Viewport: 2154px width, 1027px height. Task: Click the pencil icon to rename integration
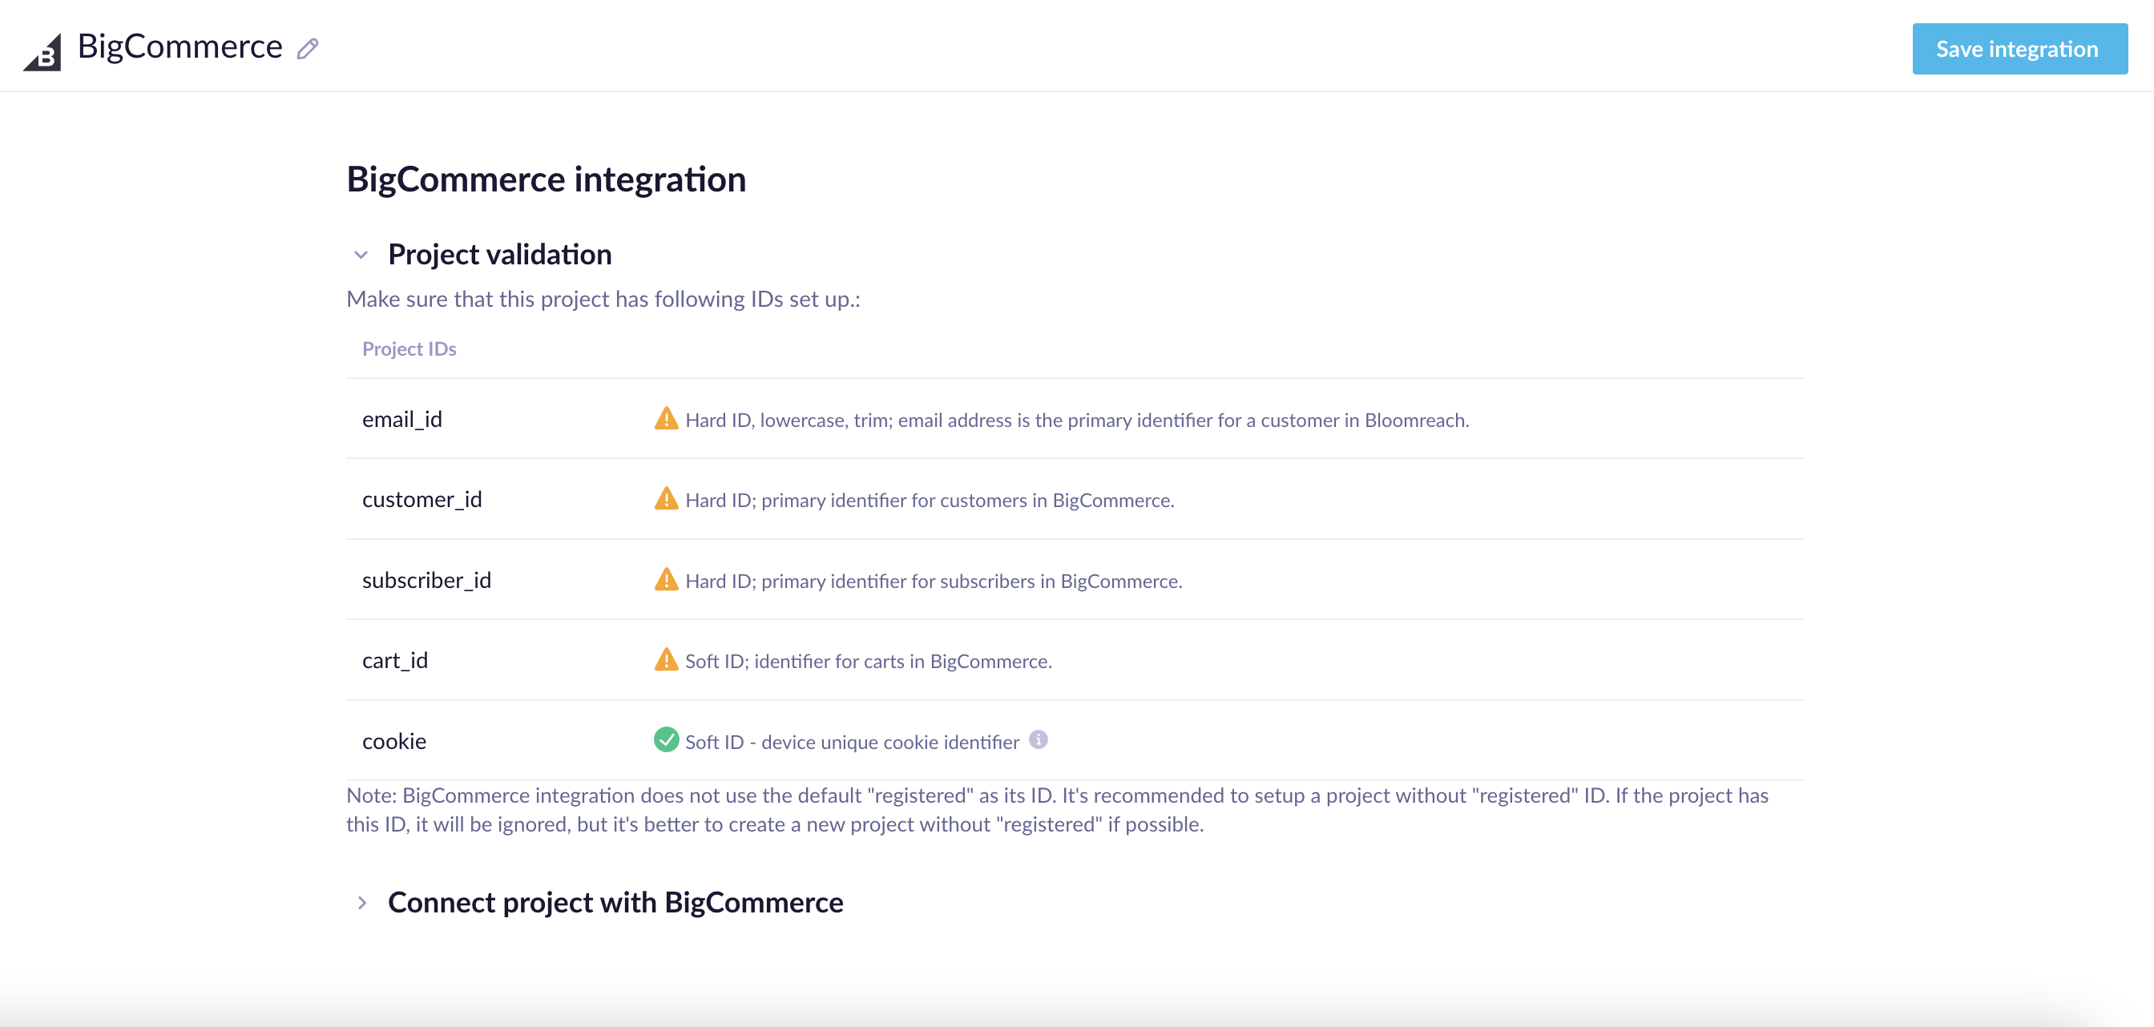(308, 50)
